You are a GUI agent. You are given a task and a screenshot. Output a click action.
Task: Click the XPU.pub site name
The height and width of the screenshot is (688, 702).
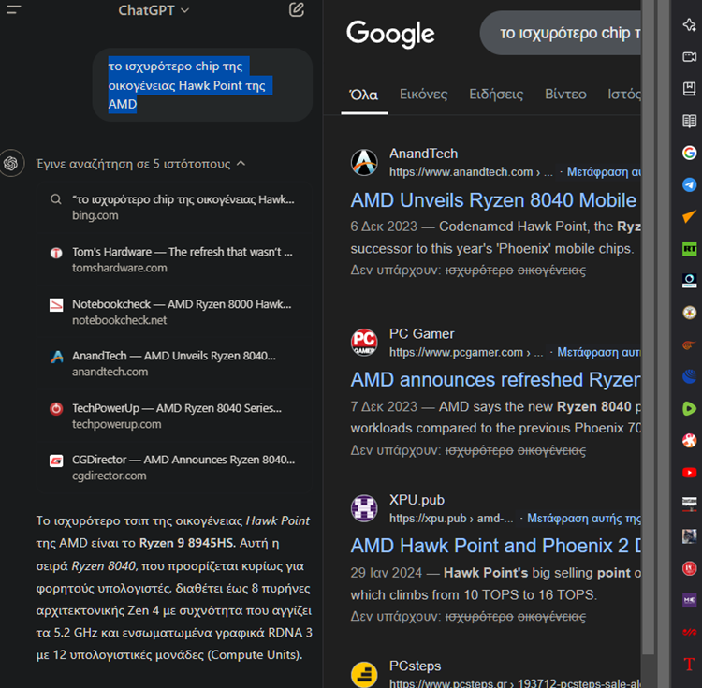[x=417, y=500]
